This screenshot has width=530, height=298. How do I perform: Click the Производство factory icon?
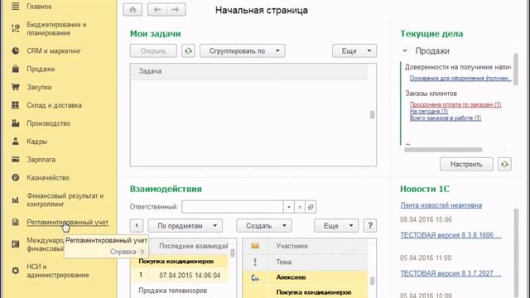16,123
